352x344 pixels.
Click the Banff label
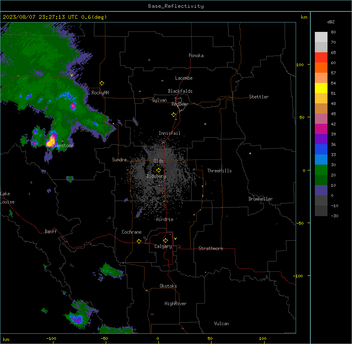pyautogui.click(x=51, y=232)
